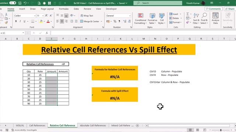Open the Insert ribbon tab

click(x=22, y=9)
